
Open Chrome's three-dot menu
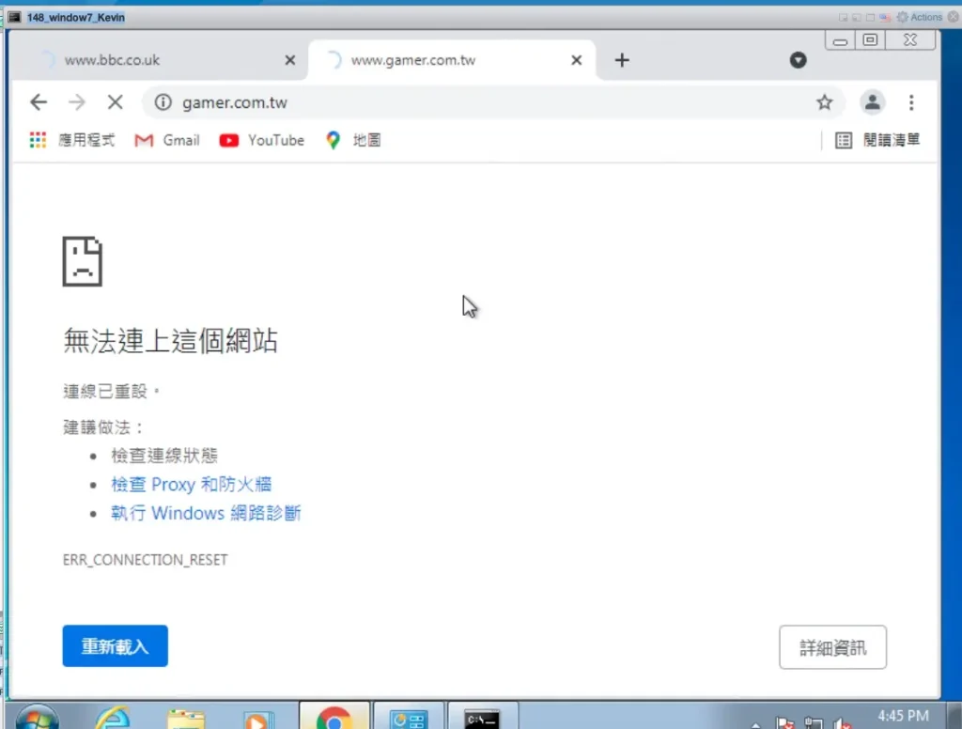tap(911, 102)
